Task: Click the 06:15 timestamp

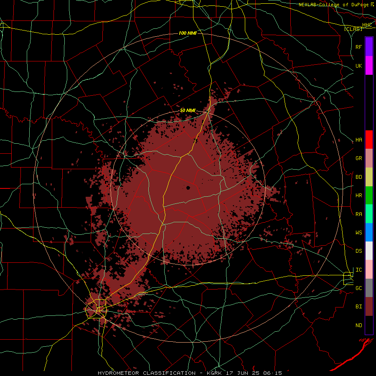Action: (272, 373)
